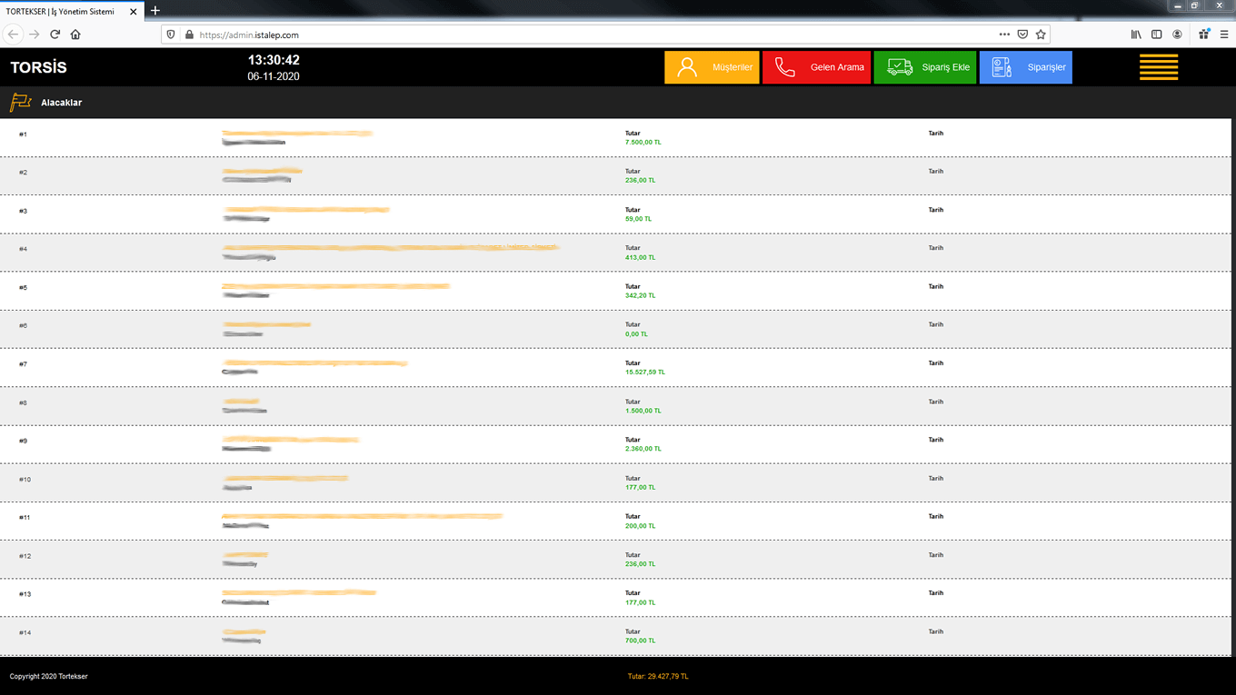Open the Firefox library icon

point(1136,35)
